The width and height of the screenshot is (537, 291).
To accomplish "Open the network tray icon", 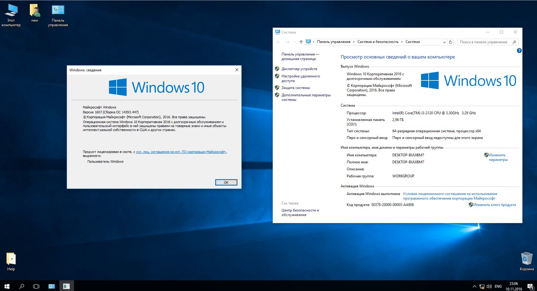I will [482, 286].
